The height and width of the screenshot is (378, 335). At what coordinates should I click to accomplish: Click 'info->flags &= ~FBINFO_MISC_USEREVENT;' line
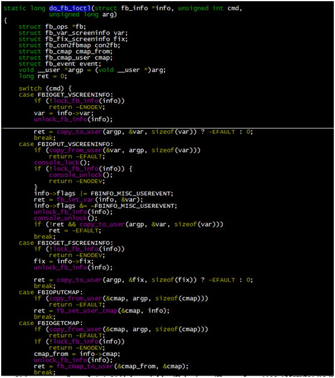[x=106, y=206]
